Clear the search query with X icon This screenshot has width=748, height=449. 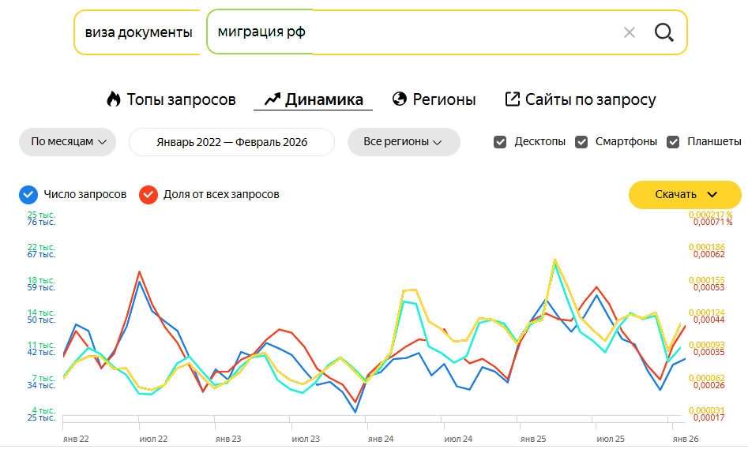[630, 32]
